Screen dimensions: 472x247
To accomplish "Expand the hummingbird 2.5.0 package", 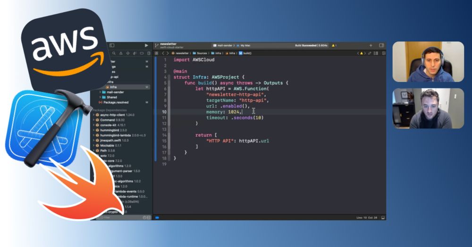I will click(x=94, y=130).
